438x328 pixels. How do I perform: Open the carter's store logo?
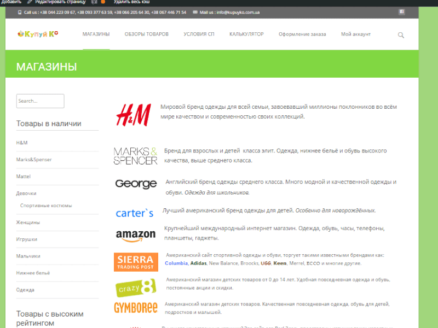click(x=135, y=213)
